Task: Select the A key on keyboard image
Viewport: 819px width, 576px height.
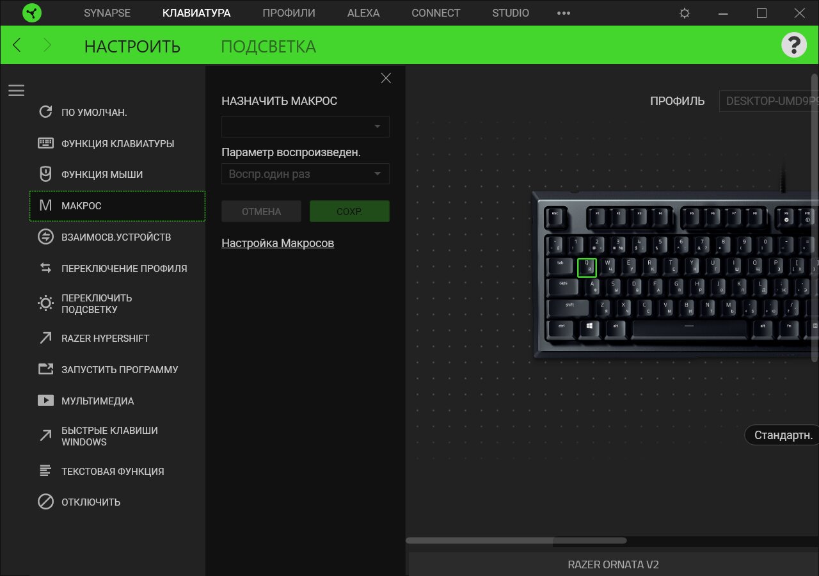Action: [x=592, y=287]
